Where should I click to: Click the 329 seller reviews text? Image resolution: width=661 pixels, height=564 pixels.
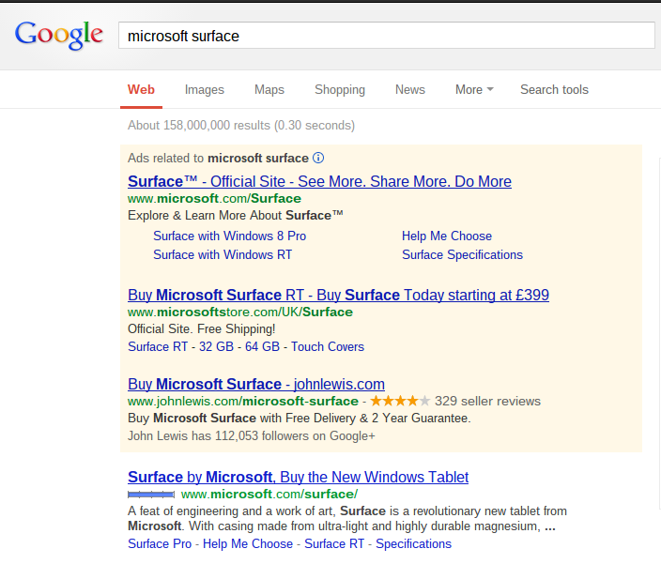[487, 401]
